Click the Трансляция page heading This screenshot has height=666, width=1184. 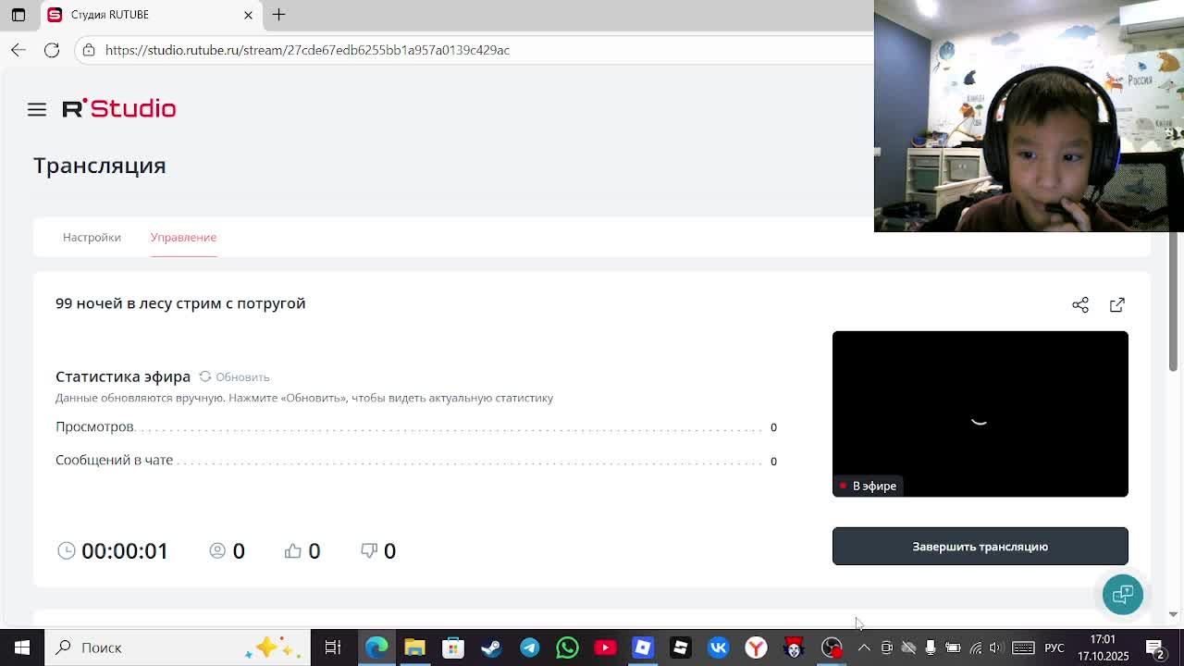pyautogui.click(x=100, y=166)
